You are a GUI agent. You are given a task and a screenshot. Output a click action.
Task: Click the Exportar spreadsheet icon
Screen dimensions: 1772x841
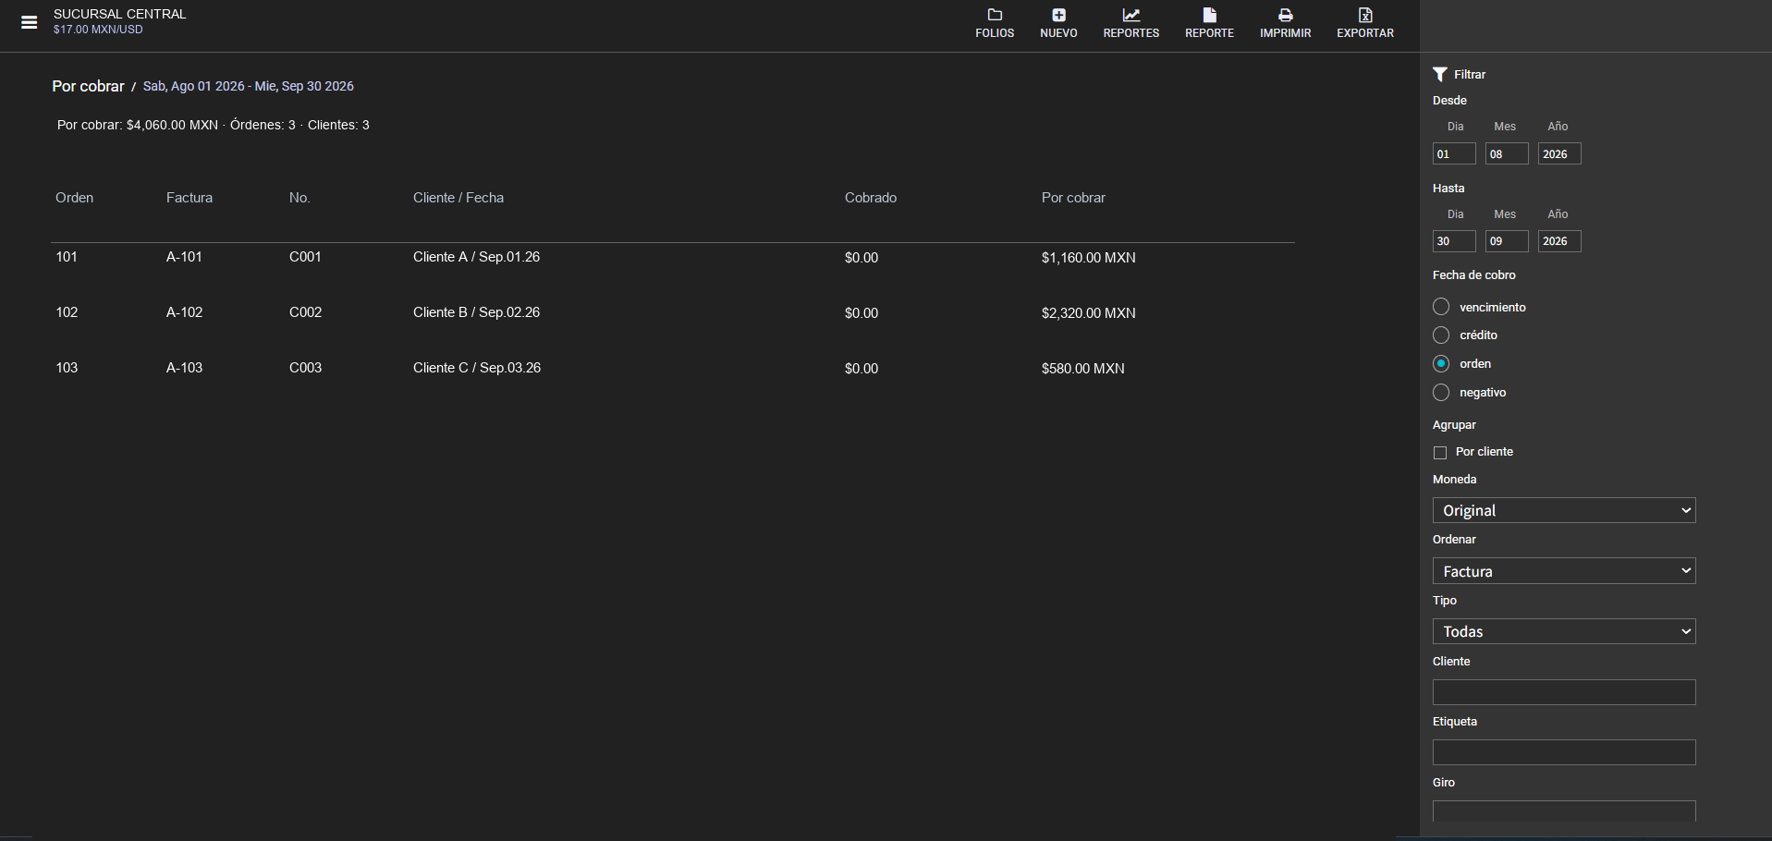coord(1365,15)
